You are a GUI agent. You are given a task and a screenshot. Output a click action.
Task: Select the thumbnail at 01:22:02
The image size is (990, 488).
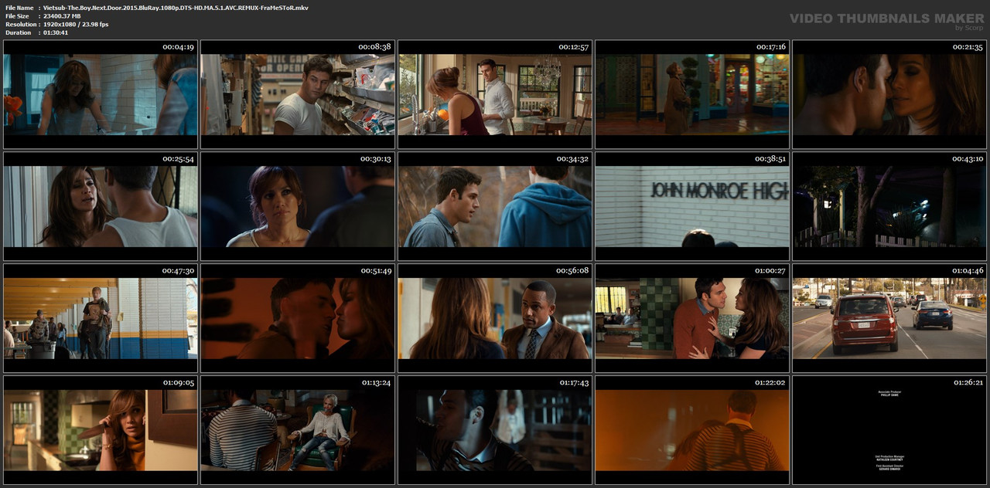click(x=692, y=431)
